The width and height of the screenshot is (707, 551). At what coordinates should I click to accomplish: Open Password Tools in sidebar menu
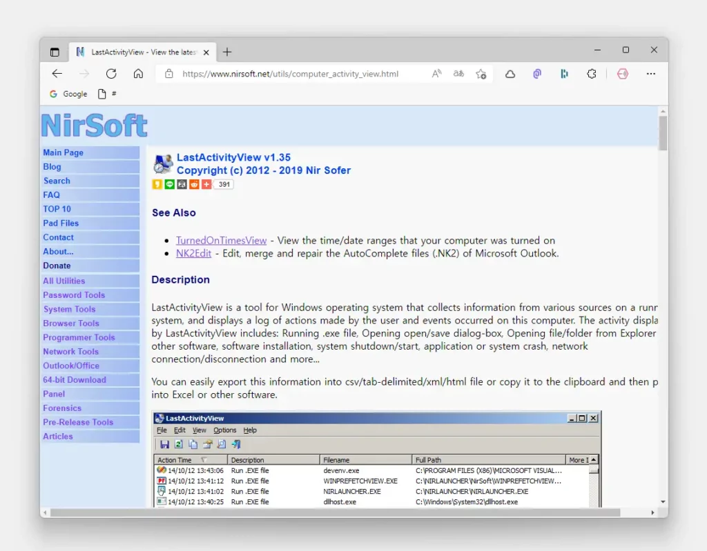coord(72,295)
